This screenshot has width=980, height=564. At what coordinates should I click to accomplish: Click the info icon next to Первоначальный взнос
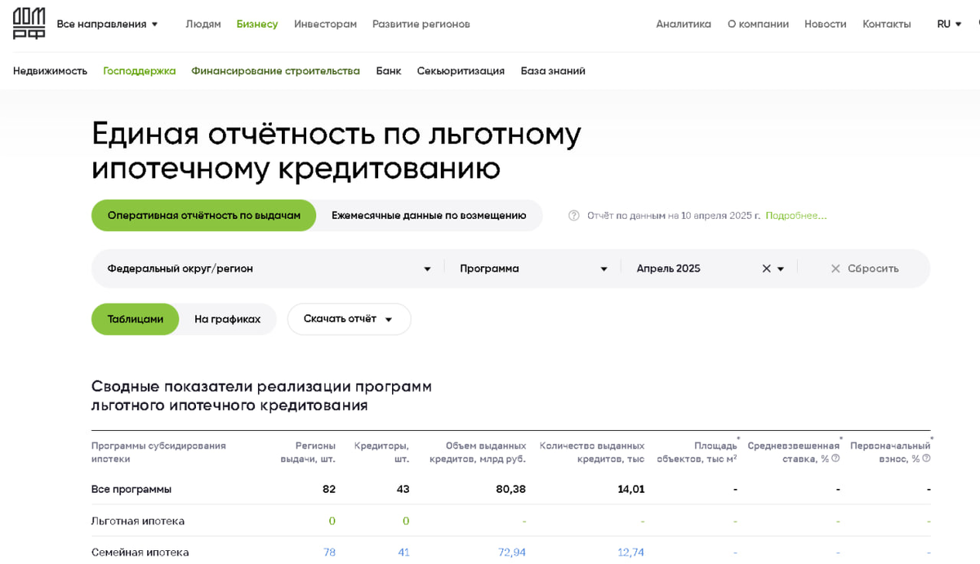coord(926,459)
